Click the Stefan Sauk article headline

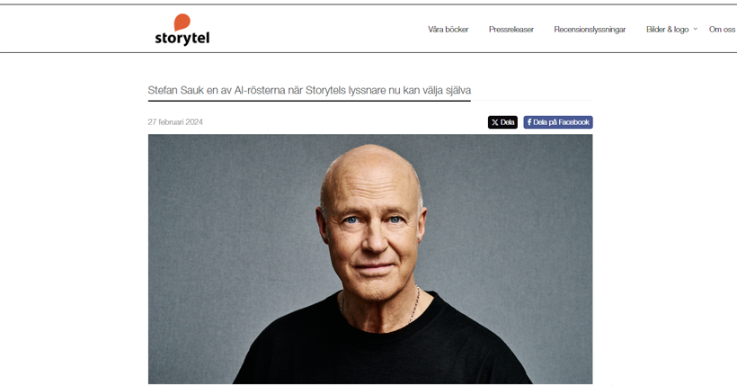tap(309, 90)
